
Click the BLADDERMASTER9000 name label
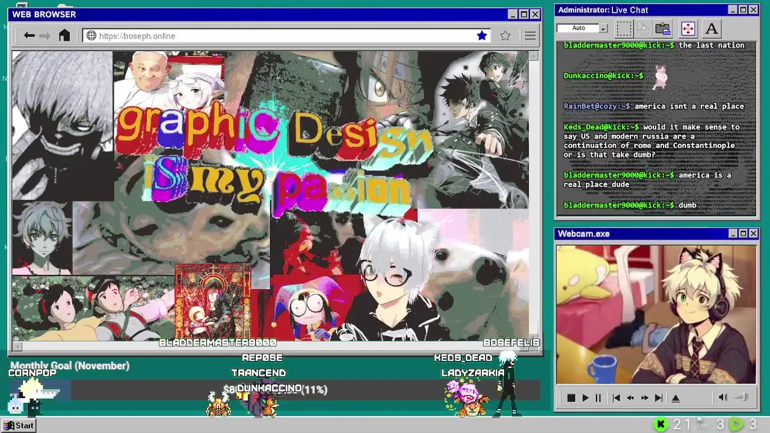pos(218,343)
